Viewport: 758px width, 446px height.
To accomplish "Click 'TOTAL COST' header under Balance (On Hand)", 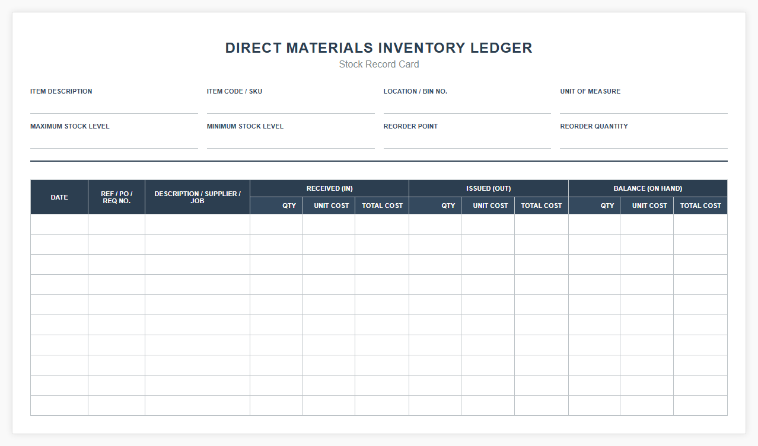I will (x=700, y=206).
